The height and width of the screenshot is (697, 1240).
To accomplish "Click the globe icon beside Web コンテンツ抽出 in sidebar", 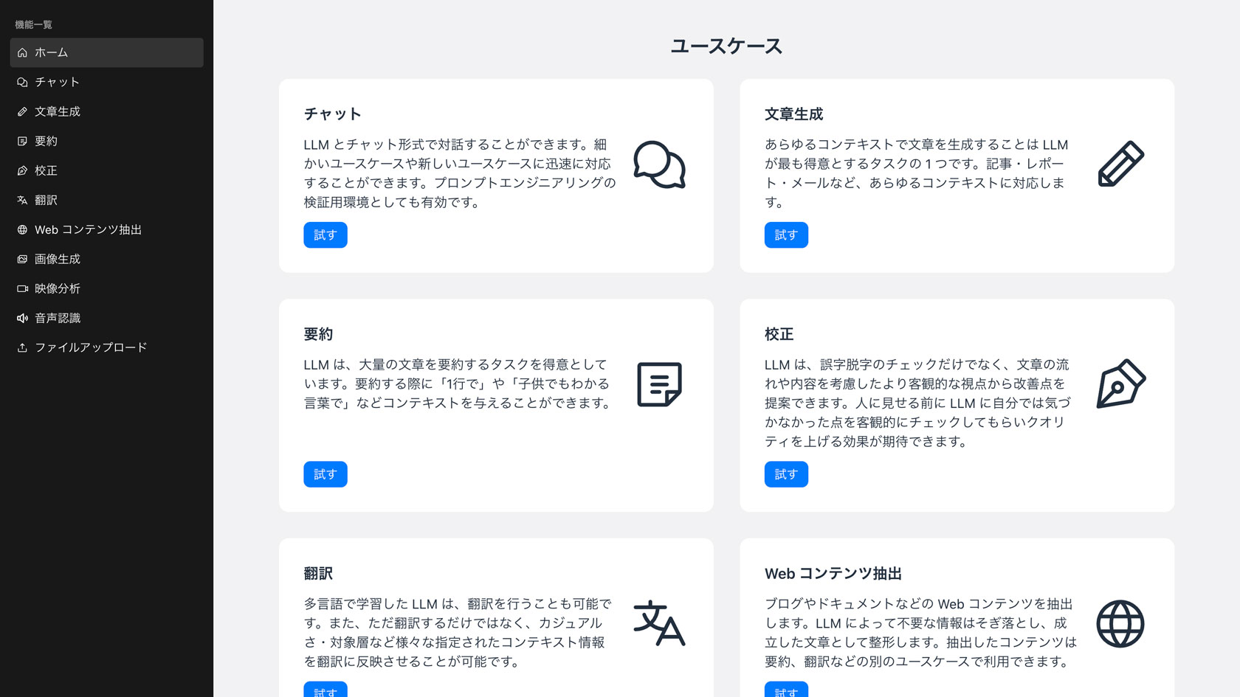I will (x=22, y=229).
